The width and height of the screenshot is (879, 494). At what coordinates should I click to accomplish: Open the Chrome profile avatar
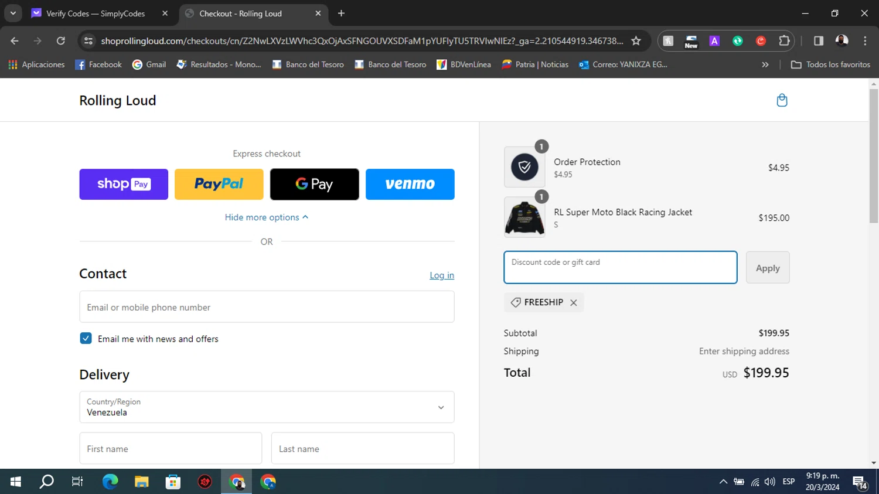842,41
